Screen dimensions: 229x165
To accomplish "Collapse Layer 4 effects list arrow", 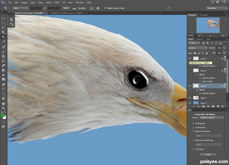I will pyautogui.click(x=225, y=86).
